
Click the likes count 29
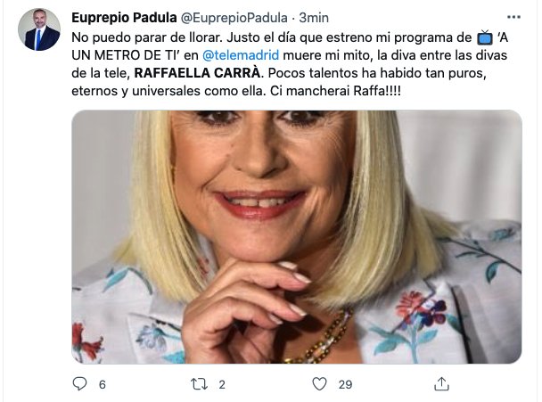[345, 384]
